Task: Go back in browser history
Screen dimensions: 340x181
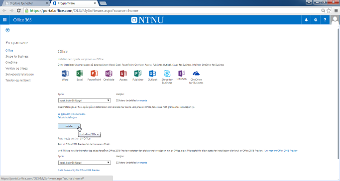Action: coord(4,10)
